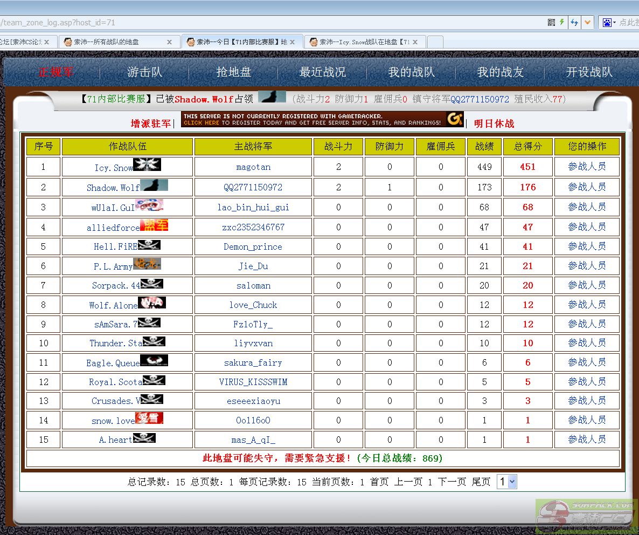Open the page number dropdown selector

click(x=506, y=482)
